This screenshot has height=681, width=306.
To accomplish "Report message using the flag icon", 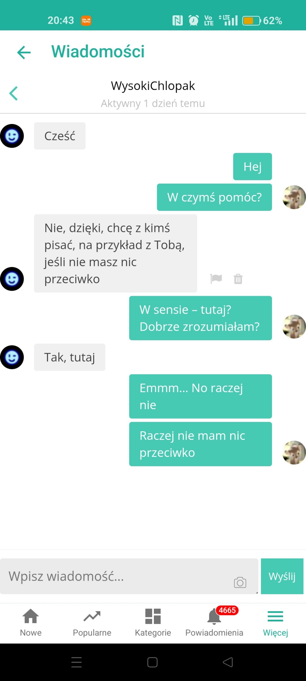I will pos(216,279).
